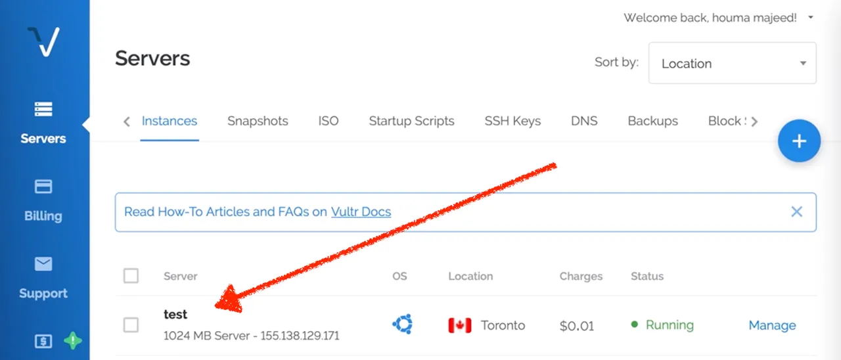The image size is (841, 360).
Task: Click the Servers page heading
Action: pyautogui.click(x=152, y=58)
